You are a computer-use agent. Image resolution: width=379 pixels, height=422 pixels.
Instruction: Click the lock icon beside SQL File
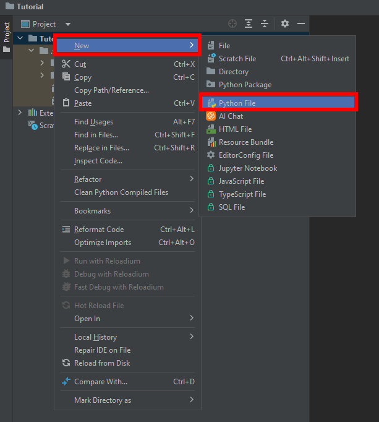[x=211, y=207]
